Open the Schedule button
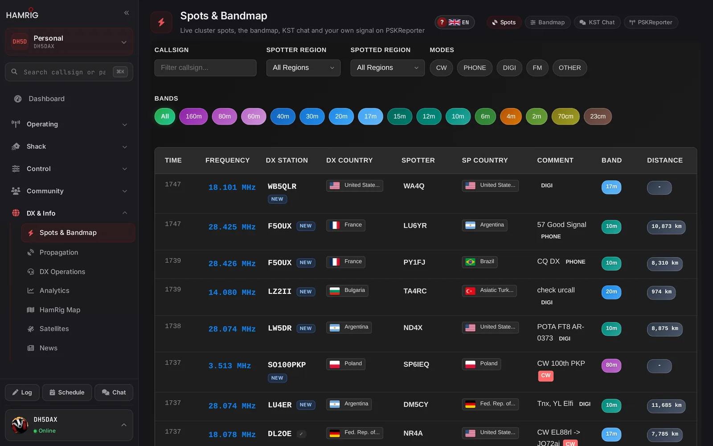The height and width of the screenshot is (446, 713). click(67, 392)
